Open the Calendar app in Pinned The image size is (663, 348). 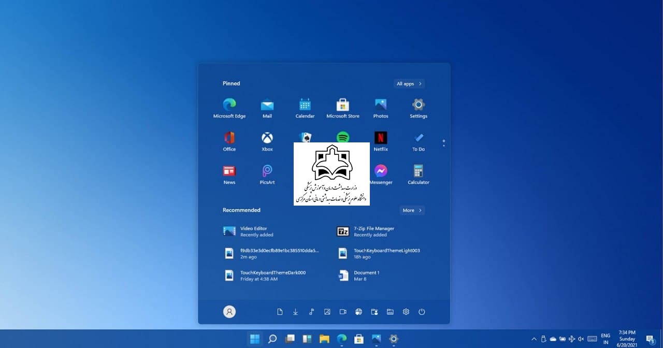tap(305, 108)
